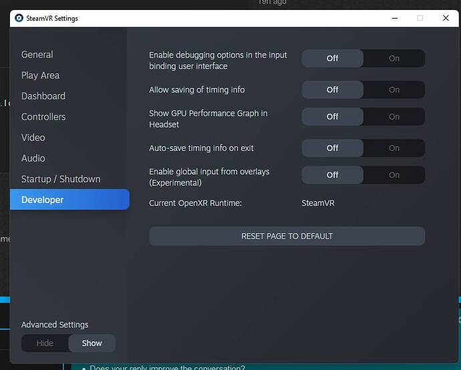The height and width of the screenshot is (370, 461).
Task: Click the SteamVR logo icon in title bar
Action: coord(19,18)
